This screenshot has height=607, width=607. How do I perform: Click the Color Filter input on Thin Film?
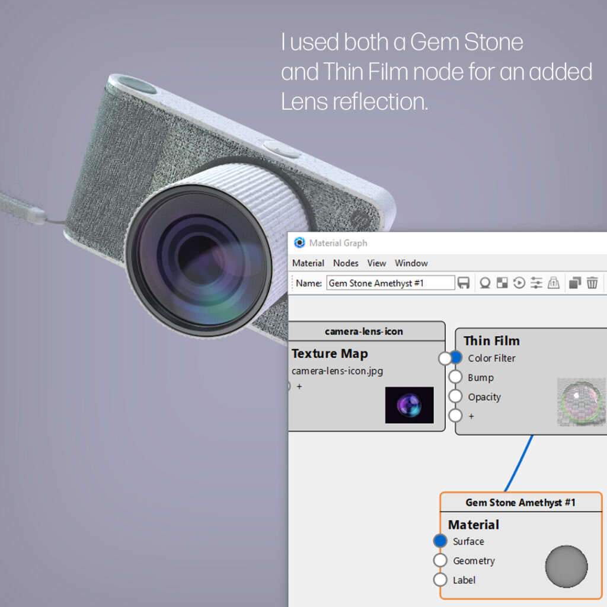click(455, 358)
